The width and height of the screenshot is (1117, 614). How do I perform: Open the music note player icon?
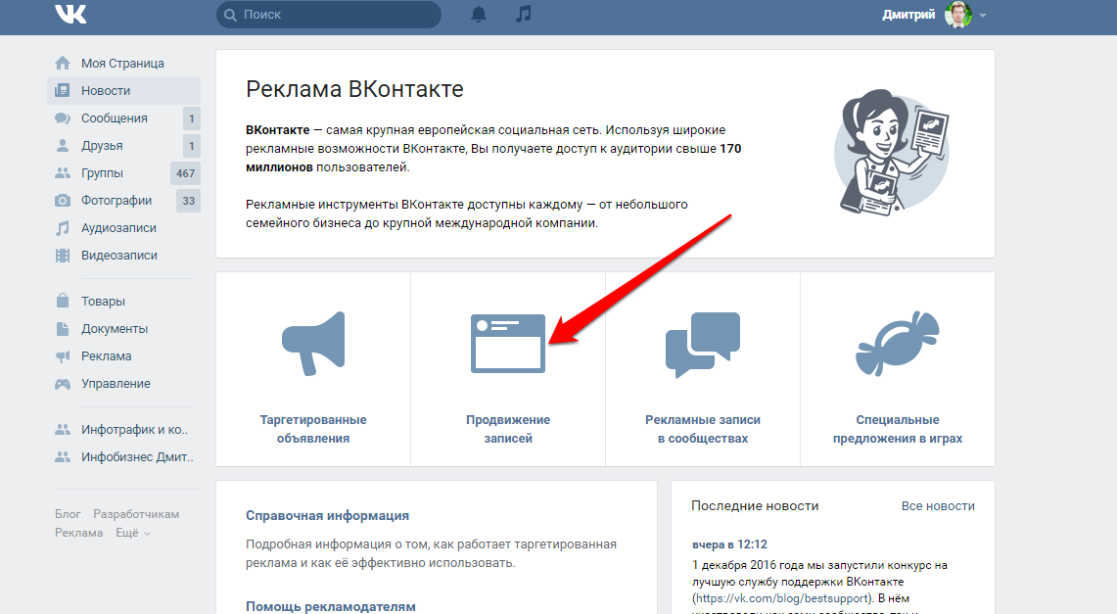coord(524,14)
